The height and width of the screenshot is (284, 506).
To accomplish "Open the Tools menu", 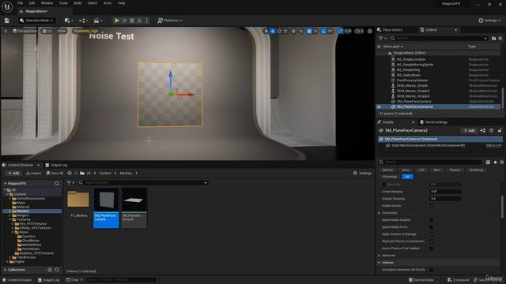I will [63, 3].
